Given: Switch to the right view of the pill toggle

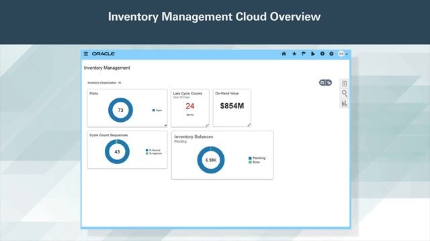Looking at the screenshot, I should [329, 82].
